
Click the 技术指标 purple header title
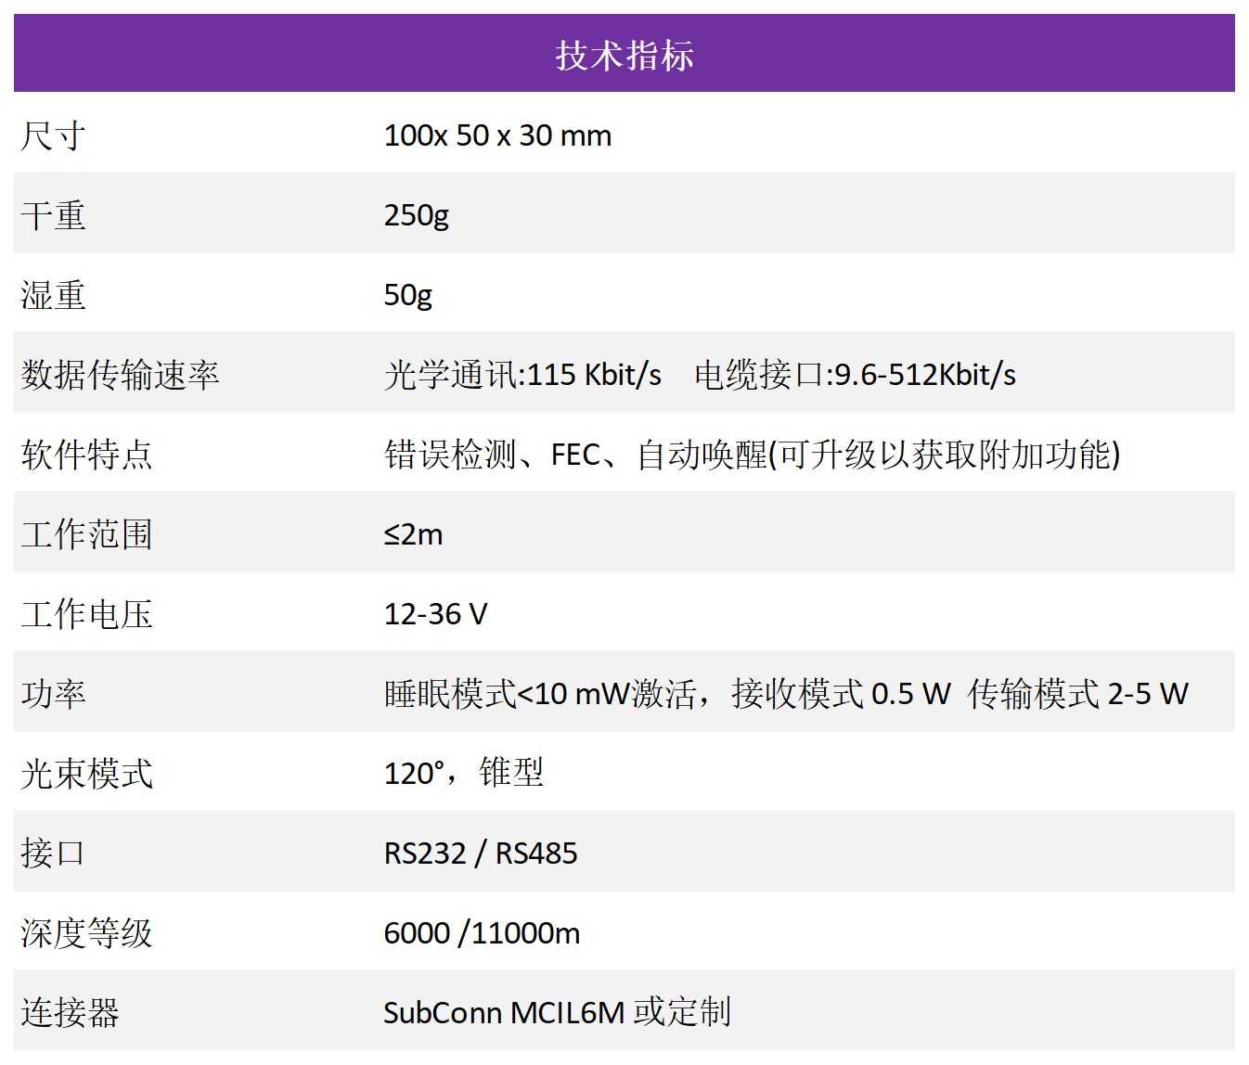coord(624,55)
